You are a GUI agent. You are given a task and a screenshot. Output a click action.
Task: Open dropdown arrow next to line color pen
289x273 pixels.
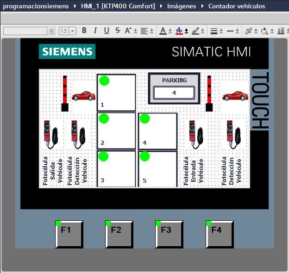pyautogui.click(x=202, y=31)
